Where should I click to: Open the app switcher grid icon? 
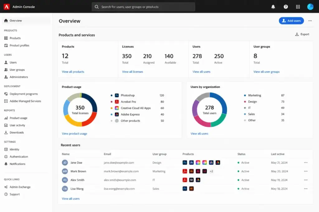pyautogui.click(x=298, y=7)
